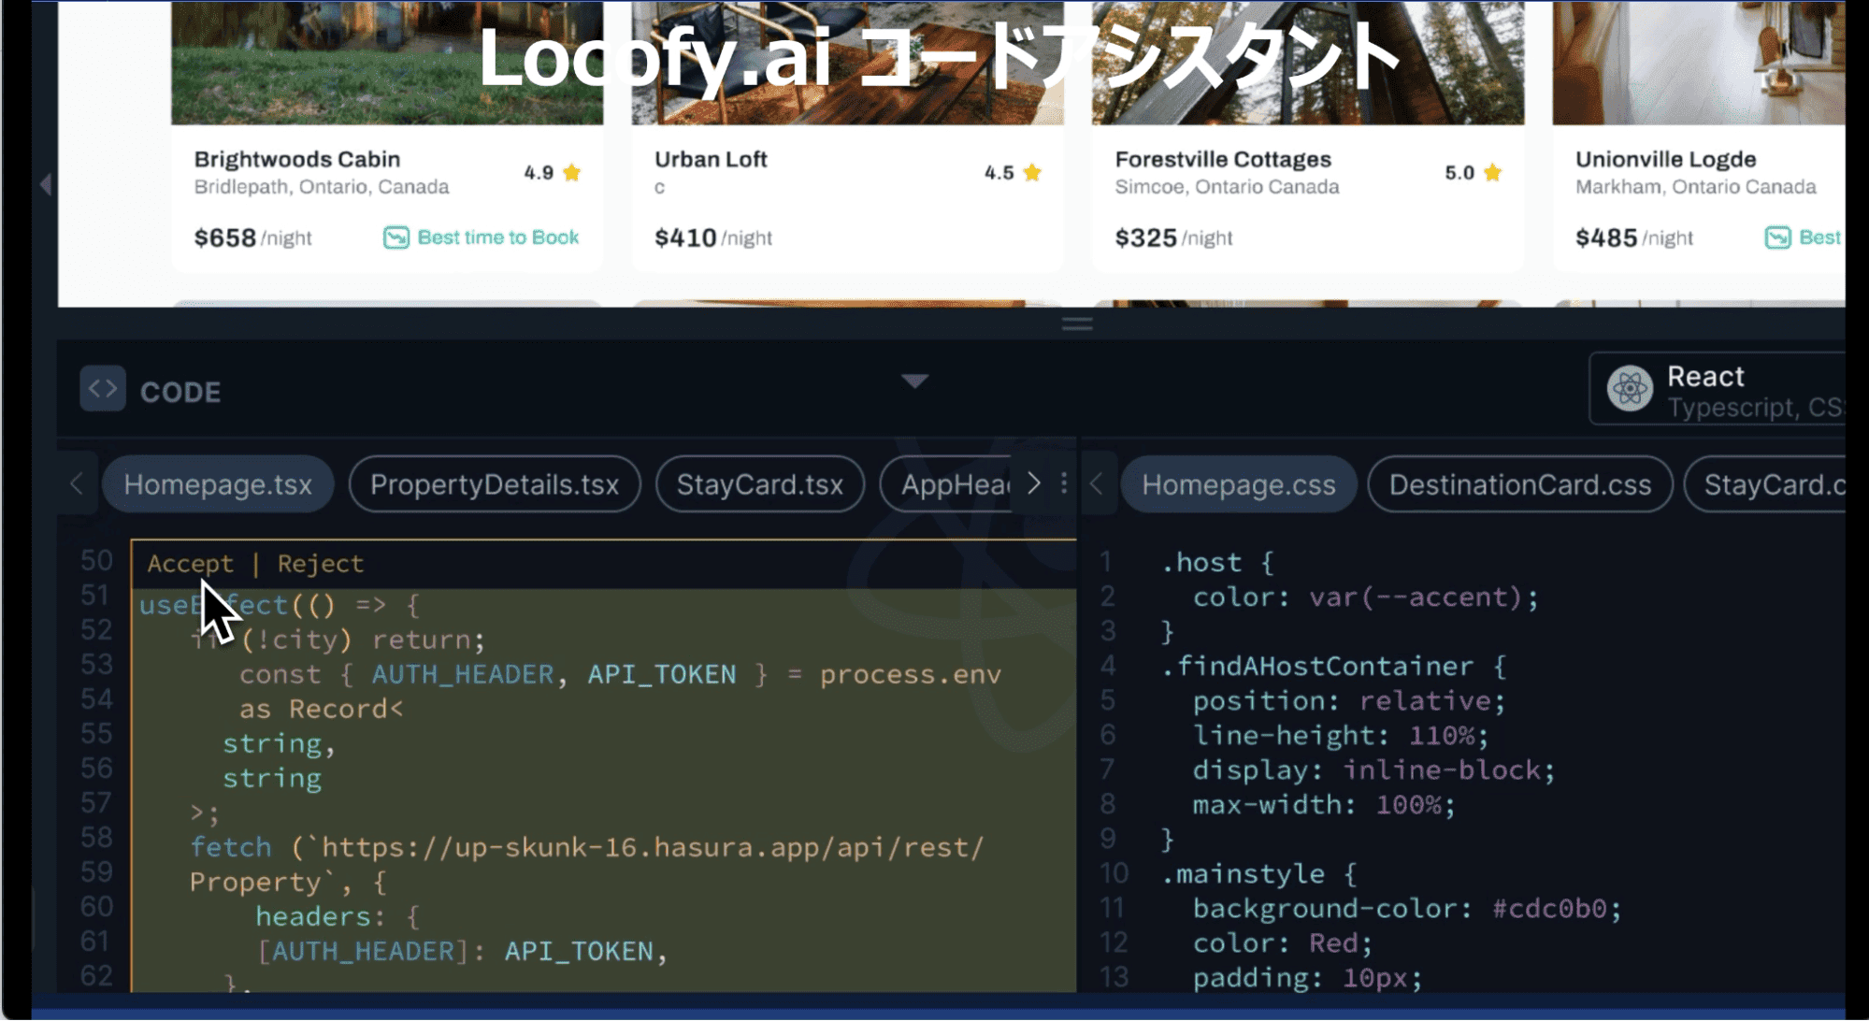1869x1021 pixels.
Task: Click the Best time to Book icon on Brightwoods Cabin
Action: click(396, 237)
